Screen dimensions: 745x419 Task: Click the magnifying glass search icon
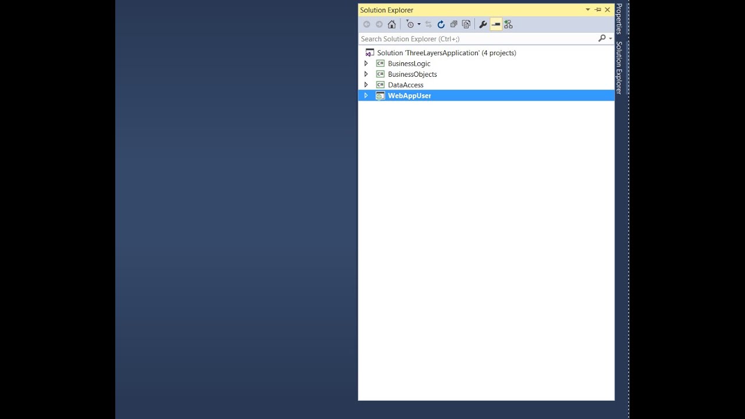tap(602, 38)
